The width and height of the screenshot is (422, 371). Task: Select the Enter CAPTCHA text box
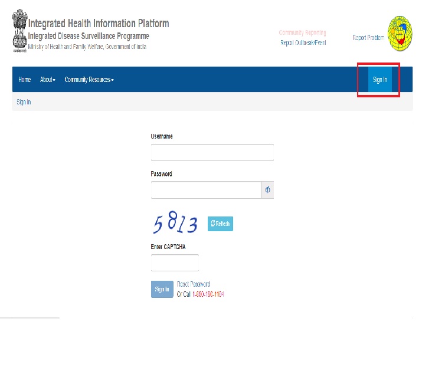pos(175,262)
